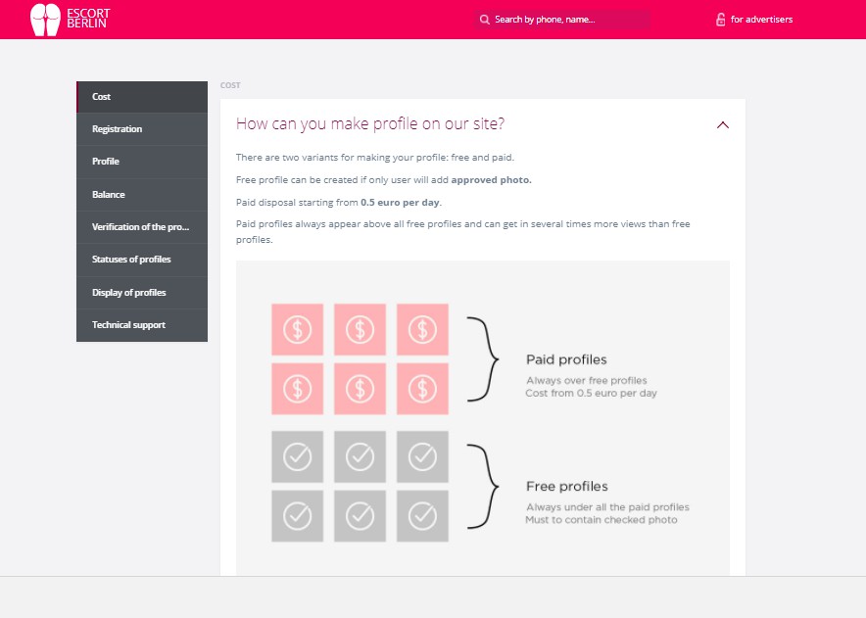Click the heading "How can you make profile on our site?"
Viewport: 866px width, 618px height.
tap(370, 124)
